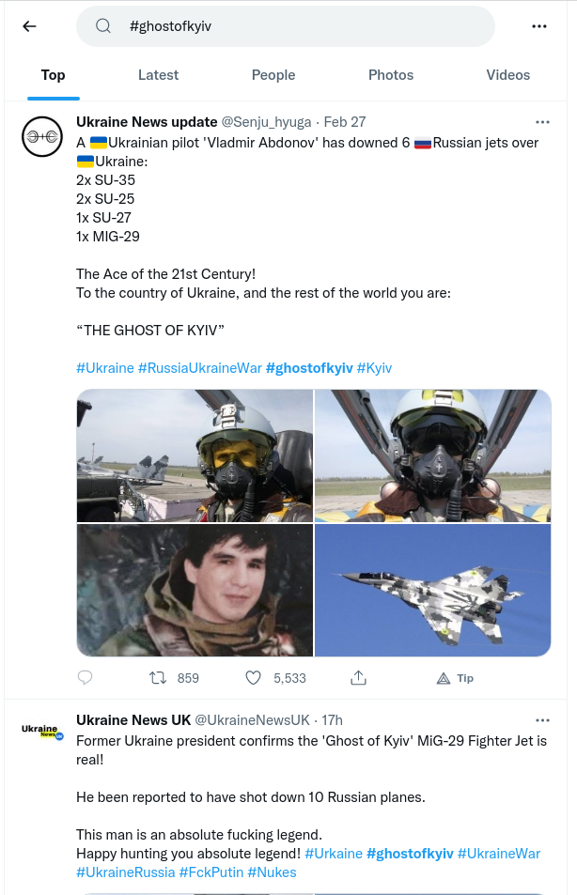Open Ukraine News update profile avatar
Viewport: 577px width, 895px height.
tap(42, 137)
